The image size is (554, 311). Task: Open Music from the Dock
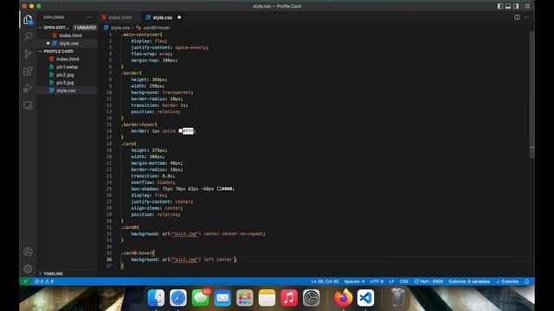click(x=289, y=297)
